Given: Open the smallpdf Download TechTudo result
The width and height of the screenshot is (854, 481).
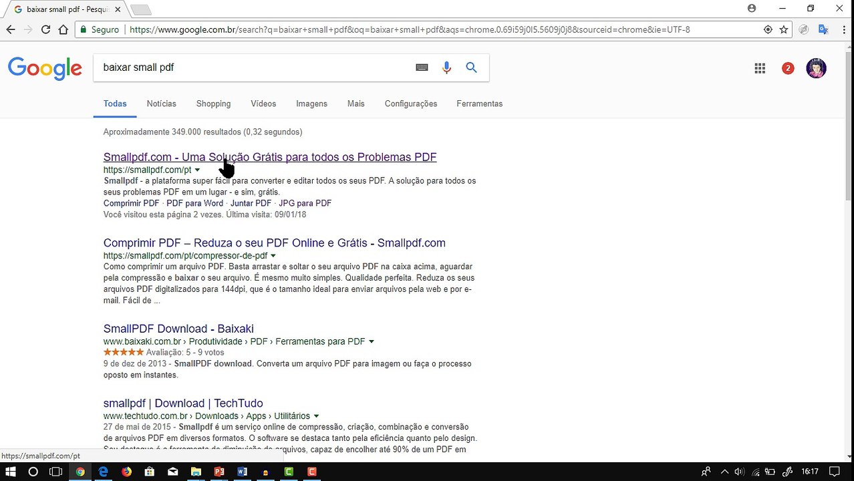Looking at the screenshot, I should (183, 404).
